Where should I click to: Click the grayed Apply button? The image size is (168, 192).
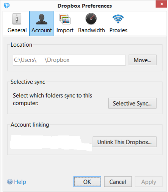(149, 182)
